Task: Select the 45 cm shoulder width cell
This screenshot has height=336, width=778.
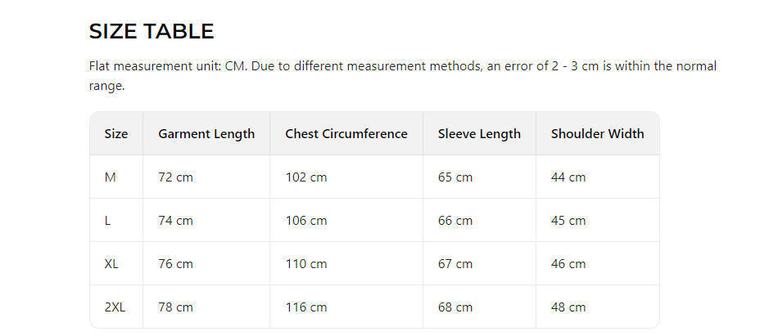Action: click(x=568, y=221)
